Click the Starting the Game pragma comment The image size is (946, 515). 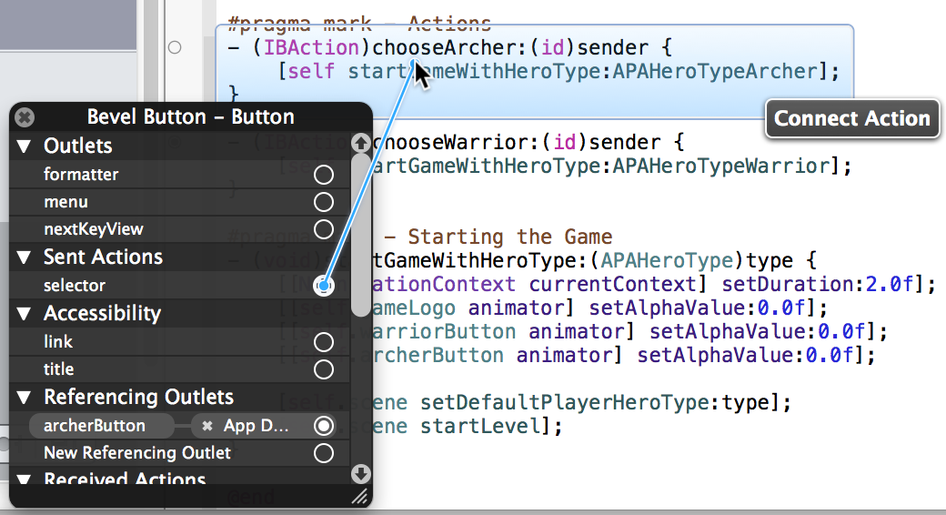pyautogui.click(x=509, y=237)
